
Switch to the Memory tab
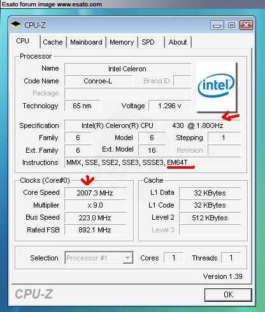click(x=122, y=42)
